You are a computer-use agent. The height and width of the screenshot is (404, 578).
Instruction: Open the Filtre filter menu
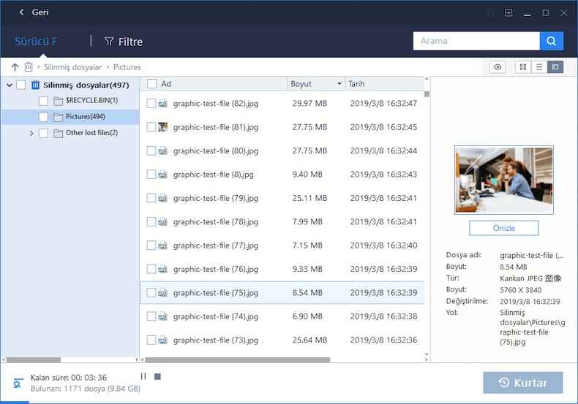pyautogui.click(x=124, y=42)
